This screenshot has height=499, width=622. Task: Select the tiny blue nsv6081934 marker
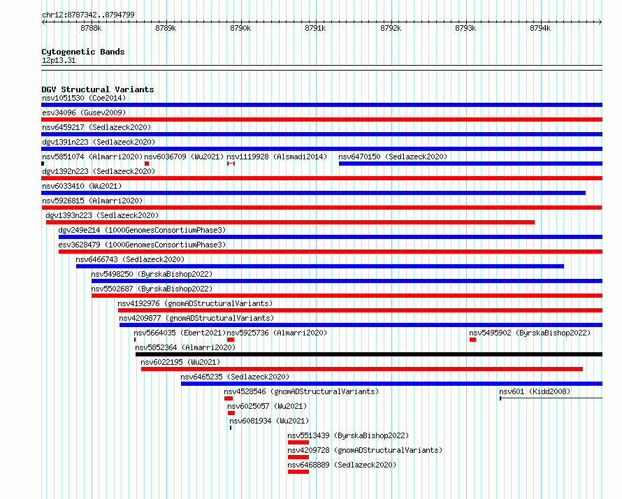231,428
